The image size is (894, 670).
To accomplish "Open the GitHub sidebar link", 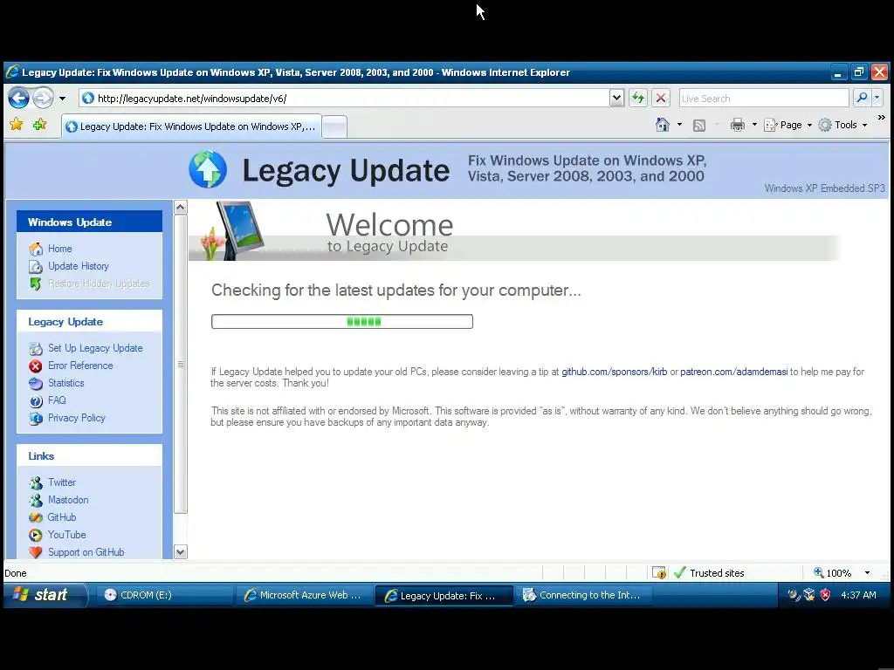I will coord(62,517).
